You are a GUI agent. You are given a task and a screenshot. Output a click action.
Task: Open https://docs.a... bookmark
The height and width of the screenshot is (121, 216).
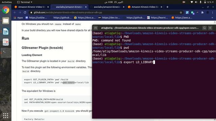pyautogui.click(x=85, y=18)
